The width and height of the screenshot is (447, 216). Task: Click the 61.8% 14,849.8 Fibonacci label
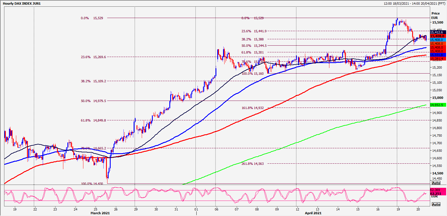(93, 120)
